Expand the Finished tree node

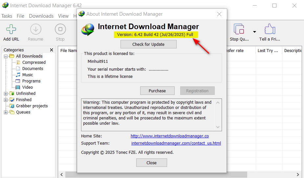6,100
